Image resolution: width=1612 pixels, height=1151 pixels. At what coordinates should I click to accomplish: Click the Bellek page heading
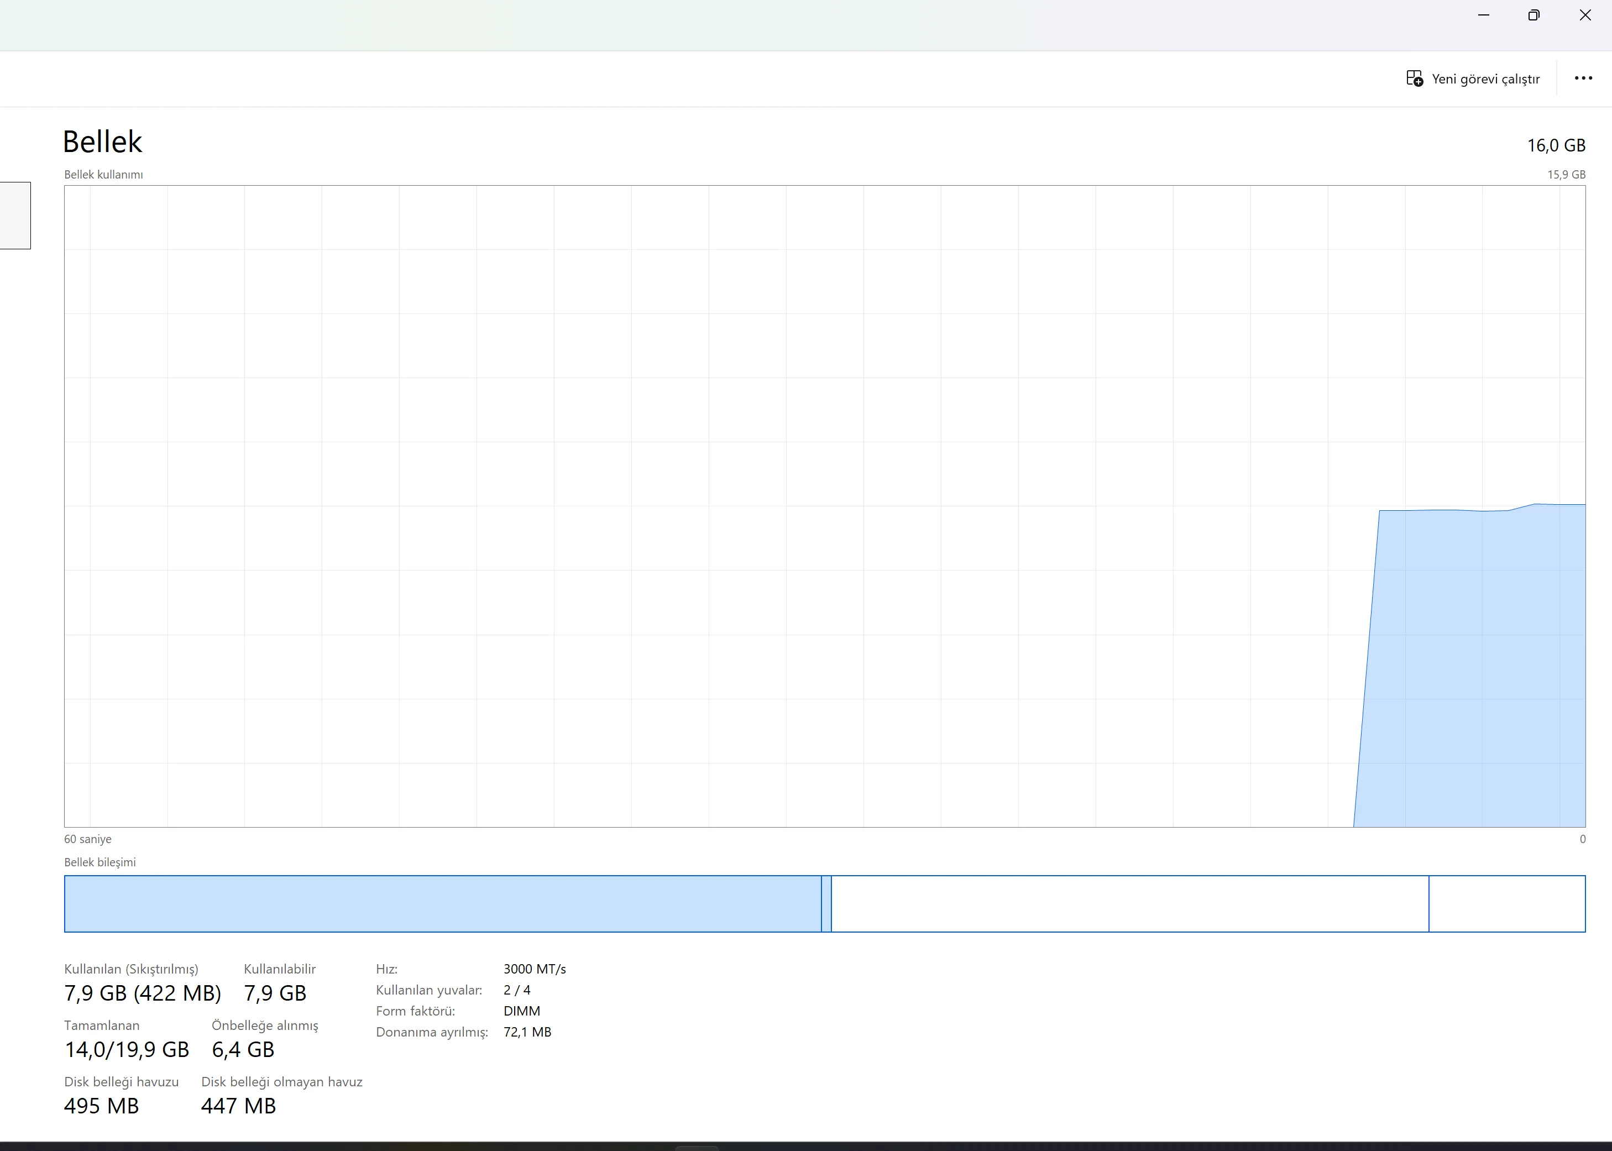103,142
